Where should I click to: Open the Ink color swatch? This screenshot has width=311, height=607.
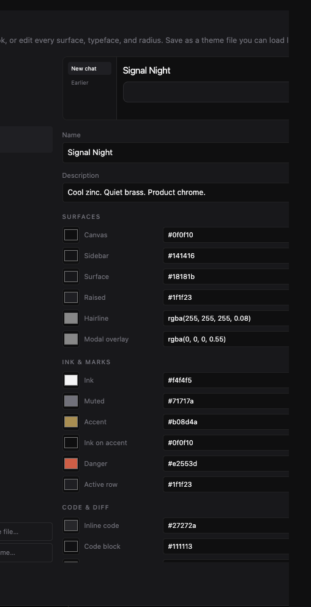[x=70, y=381]
